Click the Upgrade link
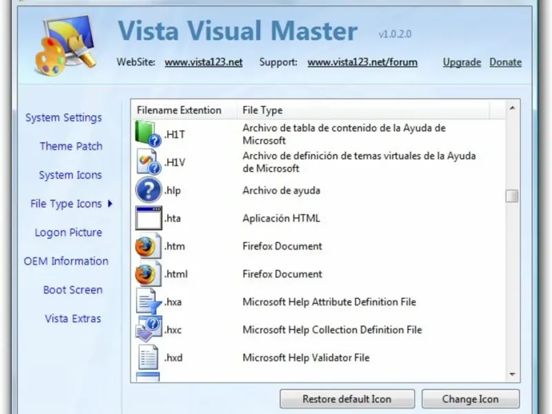Screen dimensions: 552x414 (x=462, y=62)
